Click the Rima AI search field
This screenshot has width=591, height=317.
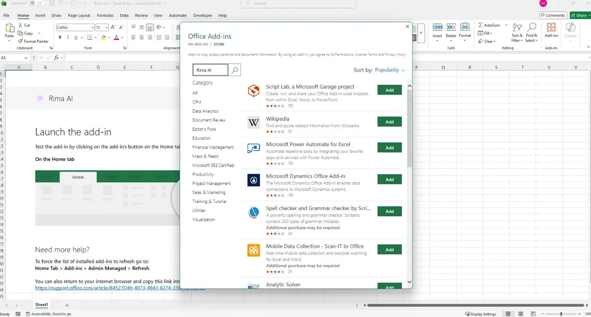pyautogui.click(x=210, y=70)
